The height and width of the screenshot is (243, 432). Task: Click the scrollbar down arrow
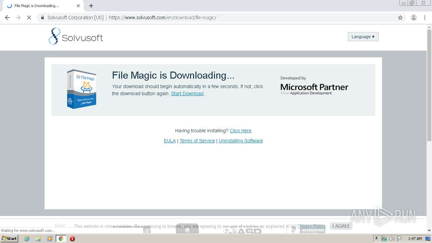[429, 231]
